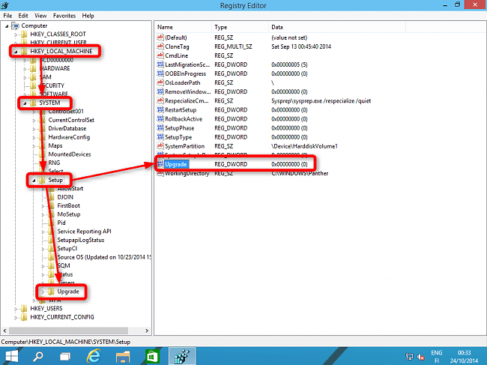Expand the HKEY_USERS hive
Viewport: 487px width, 365px height.
click(x=15, y=309)
